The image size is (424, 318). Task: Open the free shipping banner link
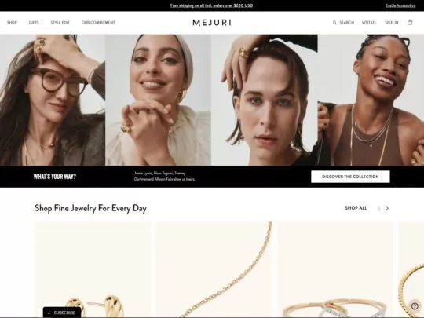[x=211, y=5]
